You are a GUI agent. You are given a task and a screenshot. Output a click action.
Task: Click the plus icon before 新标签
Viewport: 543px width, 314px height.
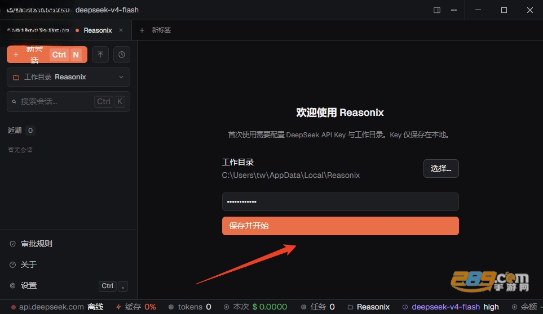point(142,30)
